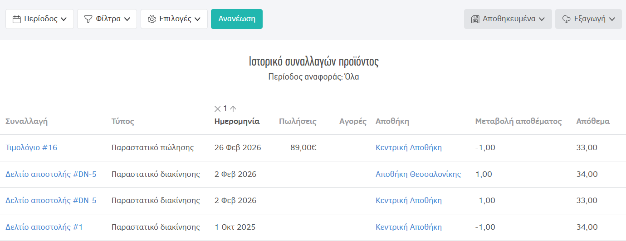Open the Τιμολόγιο #16 link
Screen dimensions: 626x241
click(31, 147)
